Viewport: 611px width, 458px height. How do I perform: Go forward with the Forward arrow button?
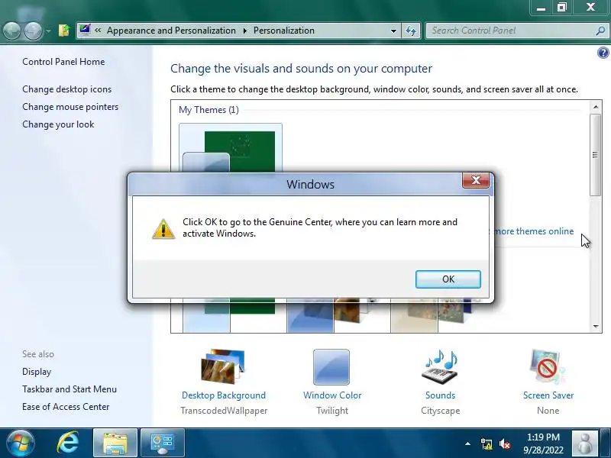[x=33, y=31]
